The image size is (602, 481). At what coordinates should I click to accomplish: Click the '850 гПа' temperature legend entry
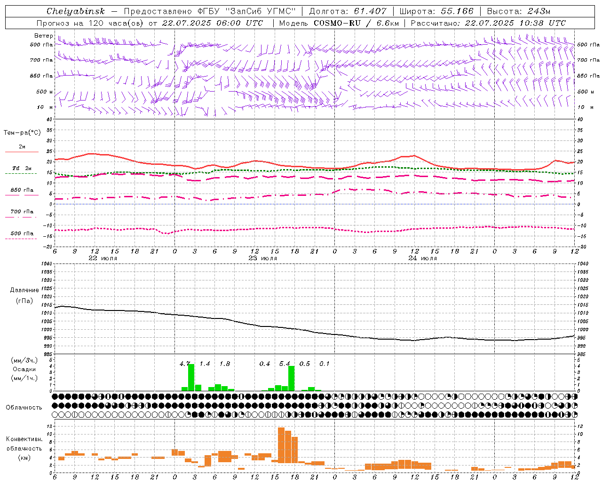(22, 190)
